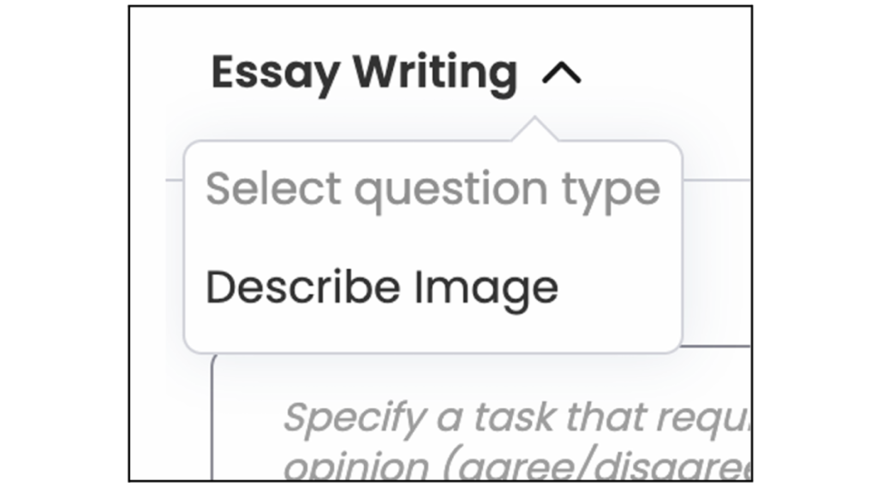This screenshot has height=493, width=877.
Task: Click the Select question type placeholder
Action: click(x=433, y=188)
